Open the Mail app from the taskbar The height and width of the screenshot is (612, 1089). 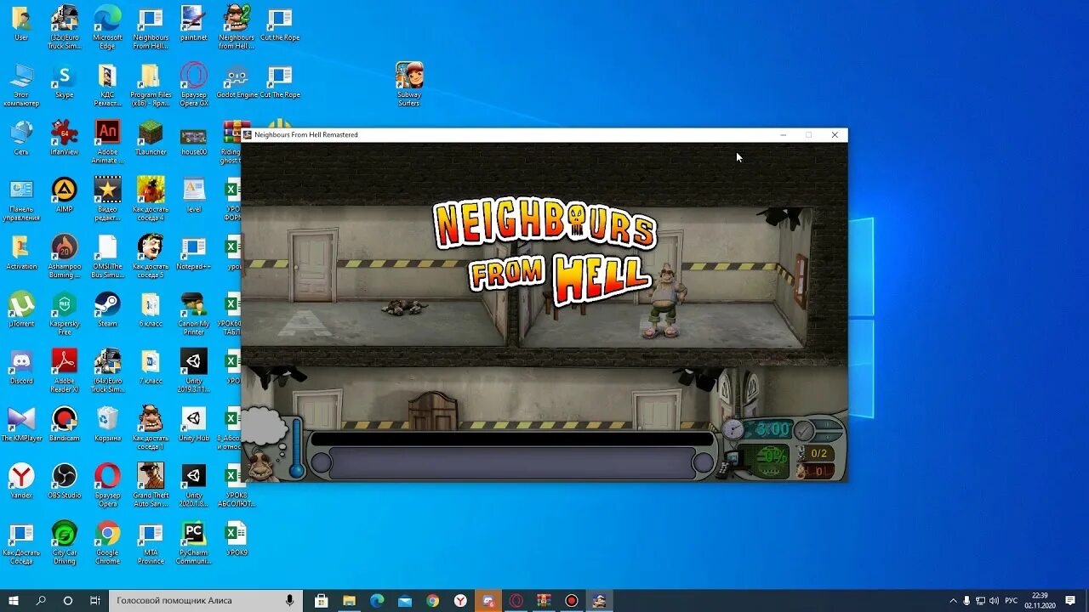point(405,601)
